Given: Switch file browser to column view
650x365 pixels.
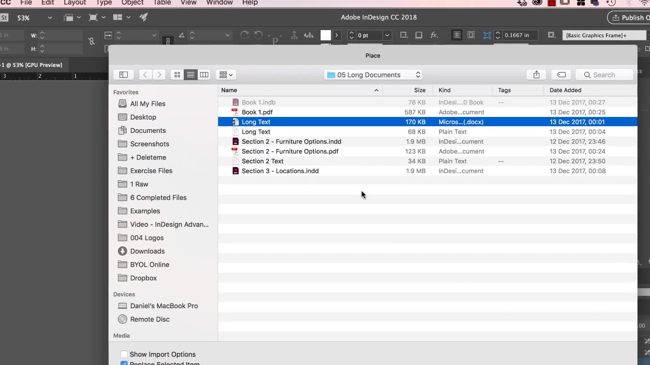Looking at the screenshot, I should tap(204, 75).
